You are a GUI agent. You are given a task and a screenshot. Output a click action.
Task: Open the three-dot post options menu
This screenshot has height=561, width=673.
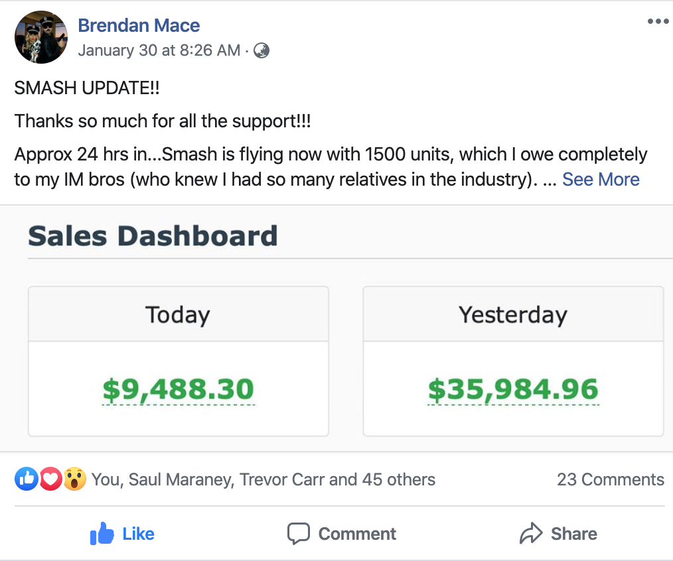pos(658,21)
